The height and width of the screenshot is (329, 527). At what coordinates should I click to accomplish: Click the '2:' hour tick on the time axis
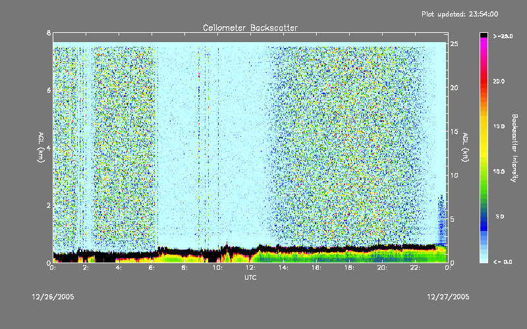(x=86, y=268)
